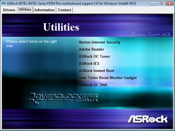Maximize the support CD window
Viewport: 175px width, 131px height.
point(161,3)
